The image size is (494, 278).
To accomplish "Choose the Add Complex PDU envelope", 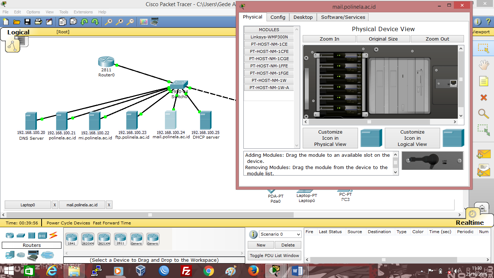I will point(484,170).
